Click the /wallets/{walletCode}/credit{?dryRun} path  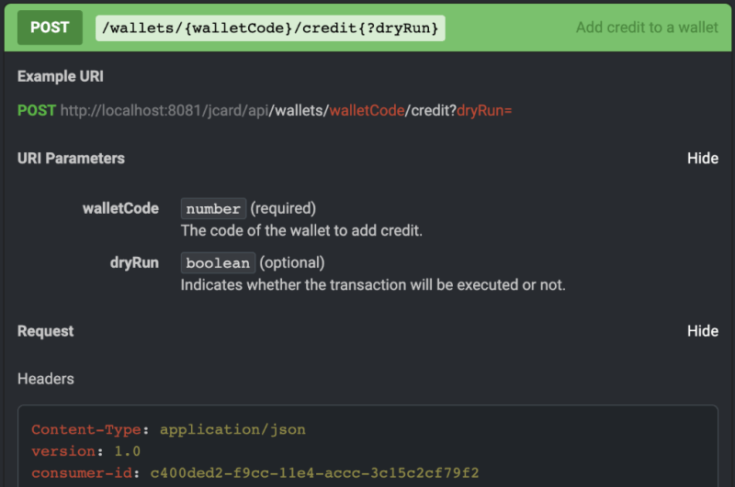[x=270, y=28]
